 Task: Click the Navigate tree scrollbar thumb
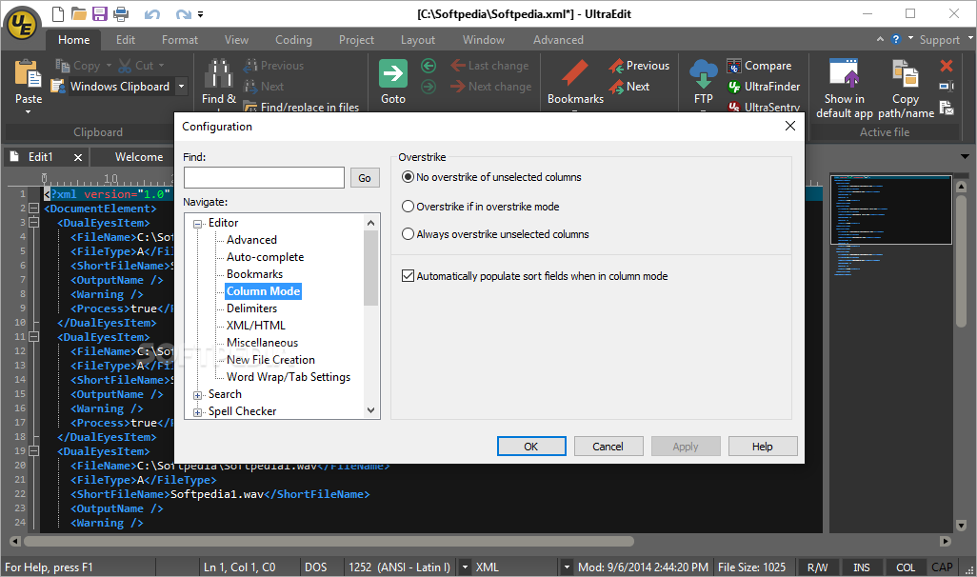[371, 268]
